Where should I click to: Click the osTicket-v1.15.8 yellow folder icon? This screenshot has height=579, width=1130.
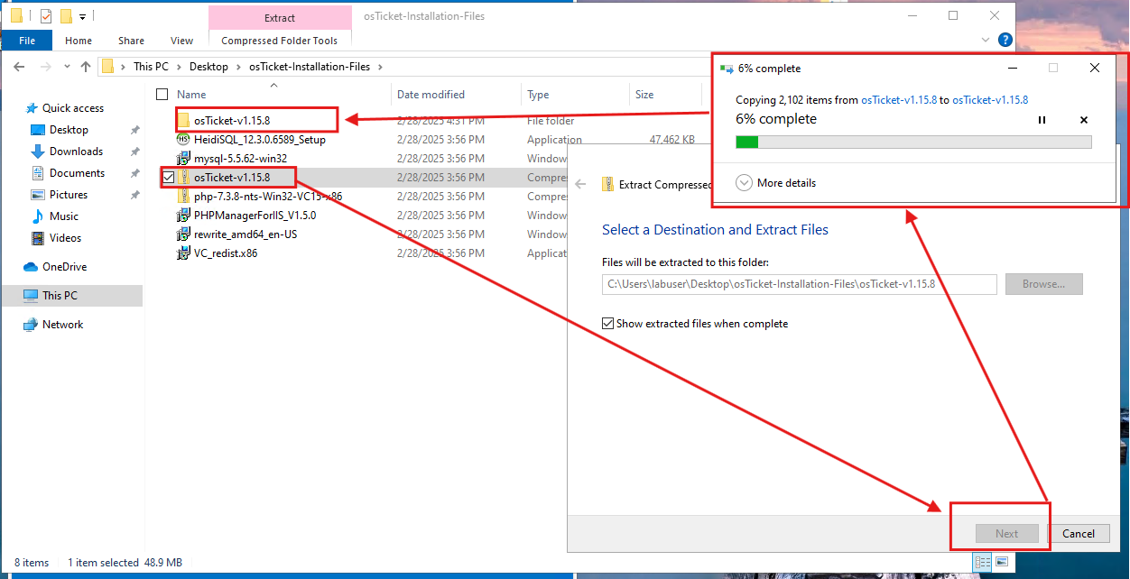pos(184,121)
